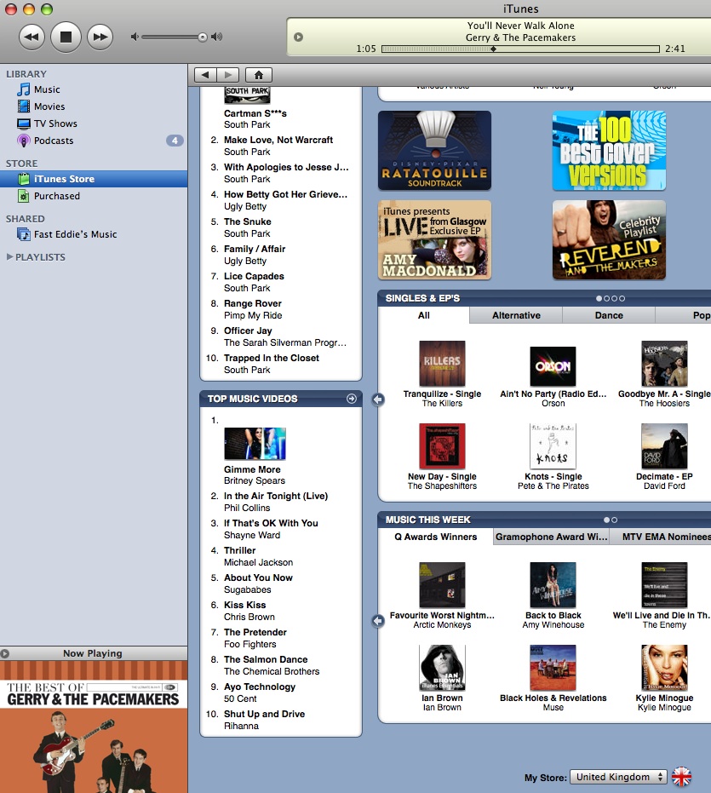Open Black Holes & Revelations album link
This screenshot has width=711, height=793.
pyautogui.click(x=553, y=698)
